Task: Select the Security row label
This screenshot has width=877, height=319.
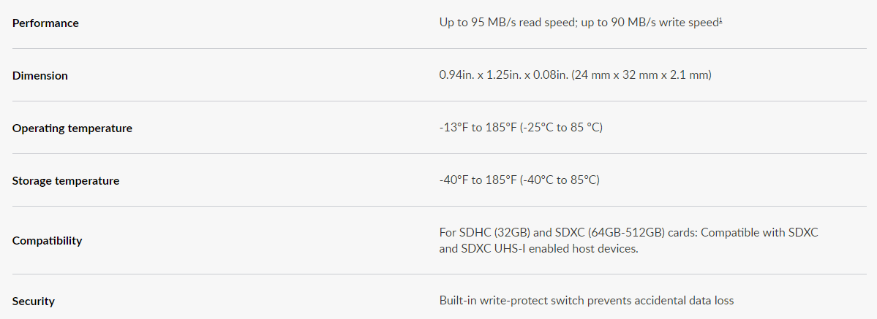Action: click(x=34, y=301)
